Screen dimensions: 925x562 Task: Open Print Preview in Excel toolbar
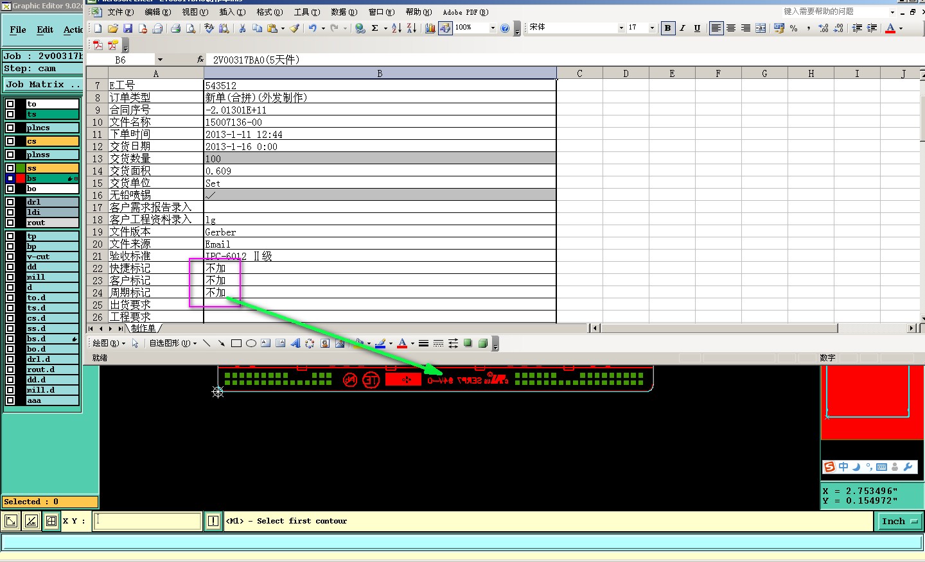(190, 28)
